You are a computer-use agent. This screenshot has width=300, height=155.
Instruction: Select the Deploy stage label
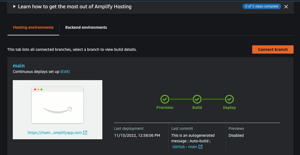(229, 107)
